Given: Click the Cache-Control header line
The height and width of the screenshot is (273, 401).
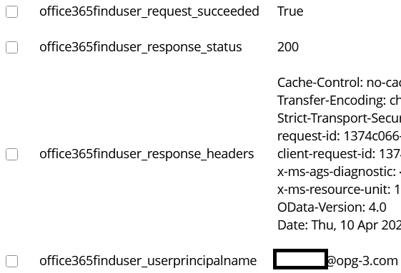Looking at the screenshot, I should 339,83.
